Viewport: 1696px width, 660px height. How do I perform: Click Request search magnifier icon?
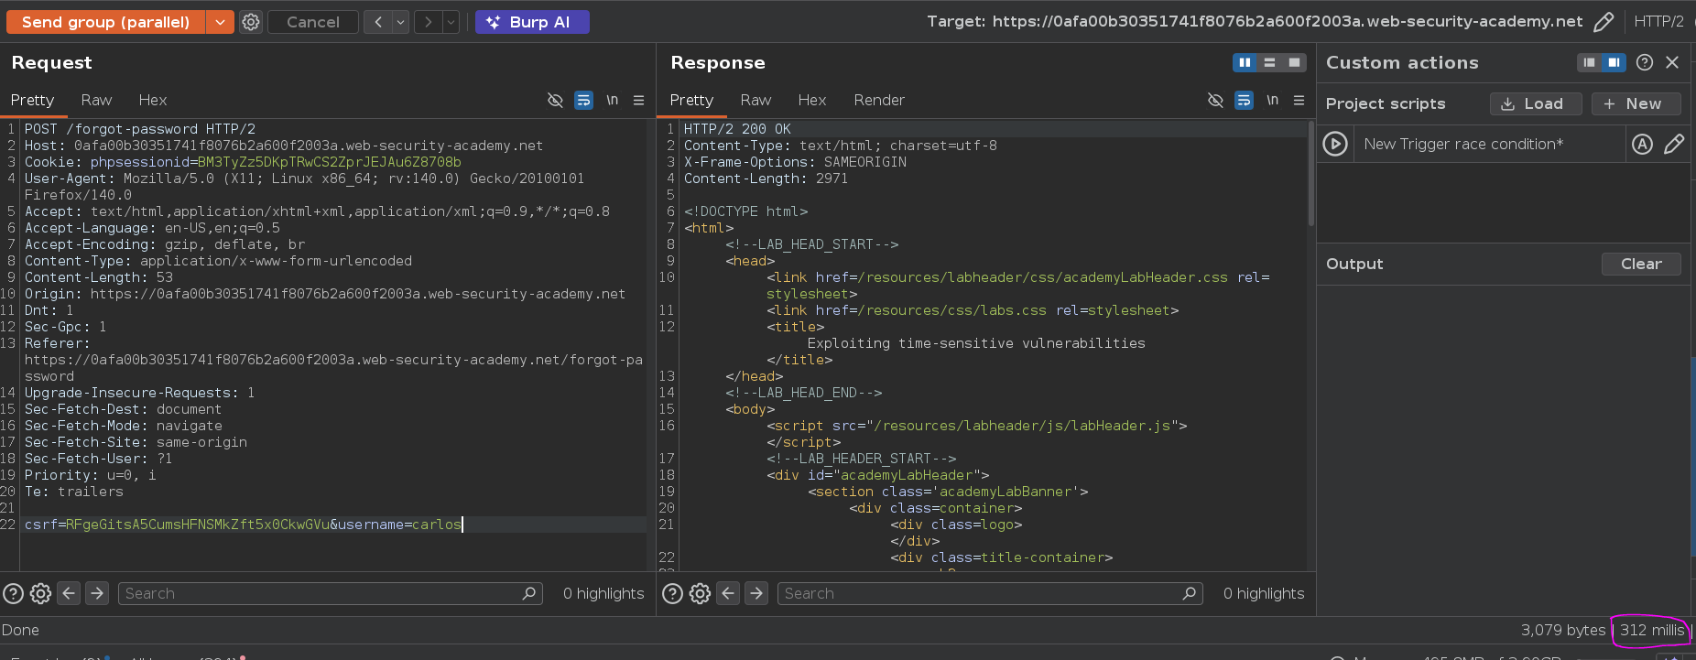(529, 593)
